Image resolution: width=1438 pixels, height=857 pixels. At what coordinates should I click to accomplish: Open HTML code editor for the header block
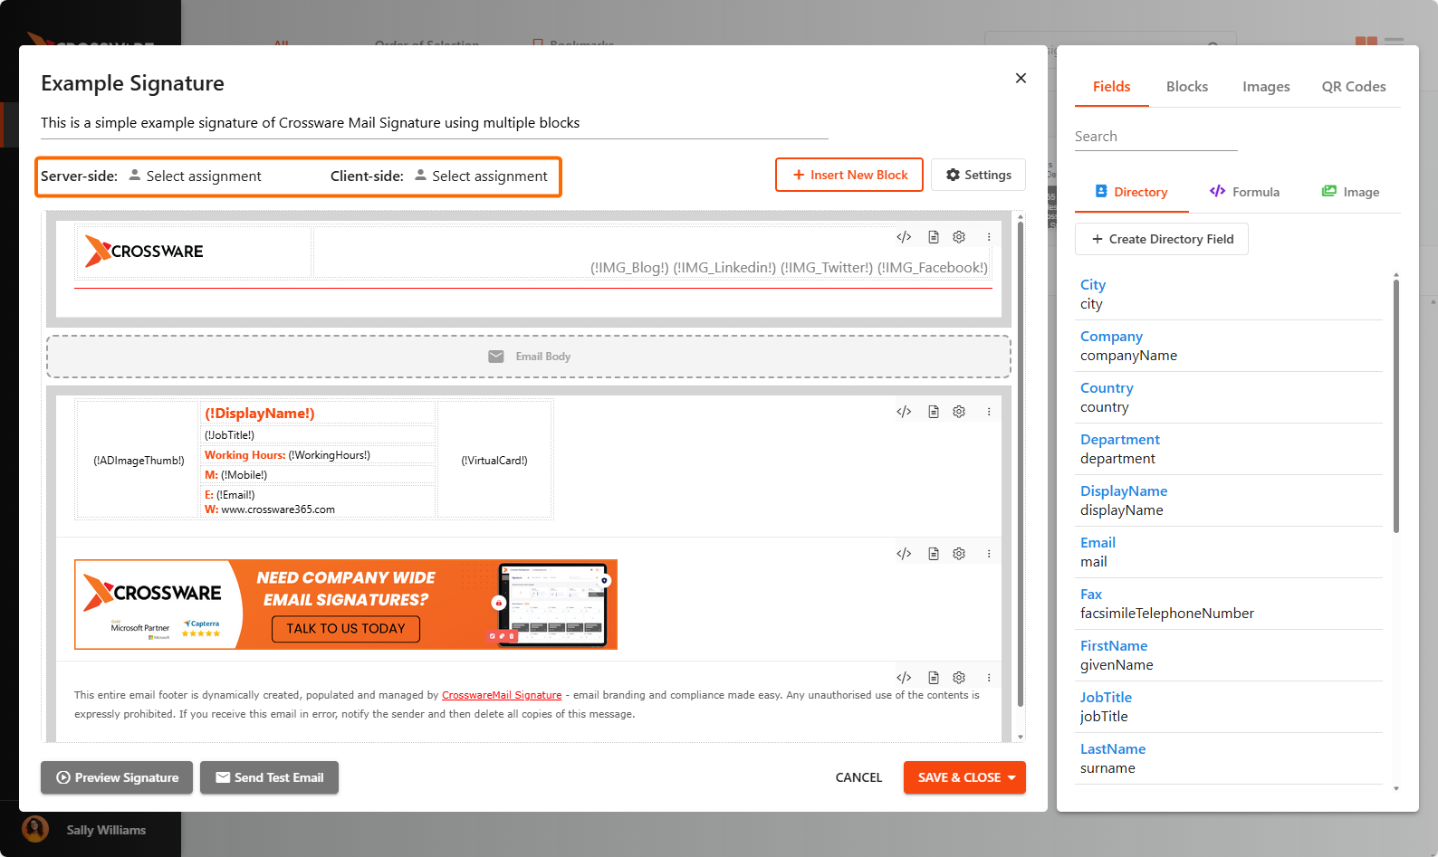point(904,237)
